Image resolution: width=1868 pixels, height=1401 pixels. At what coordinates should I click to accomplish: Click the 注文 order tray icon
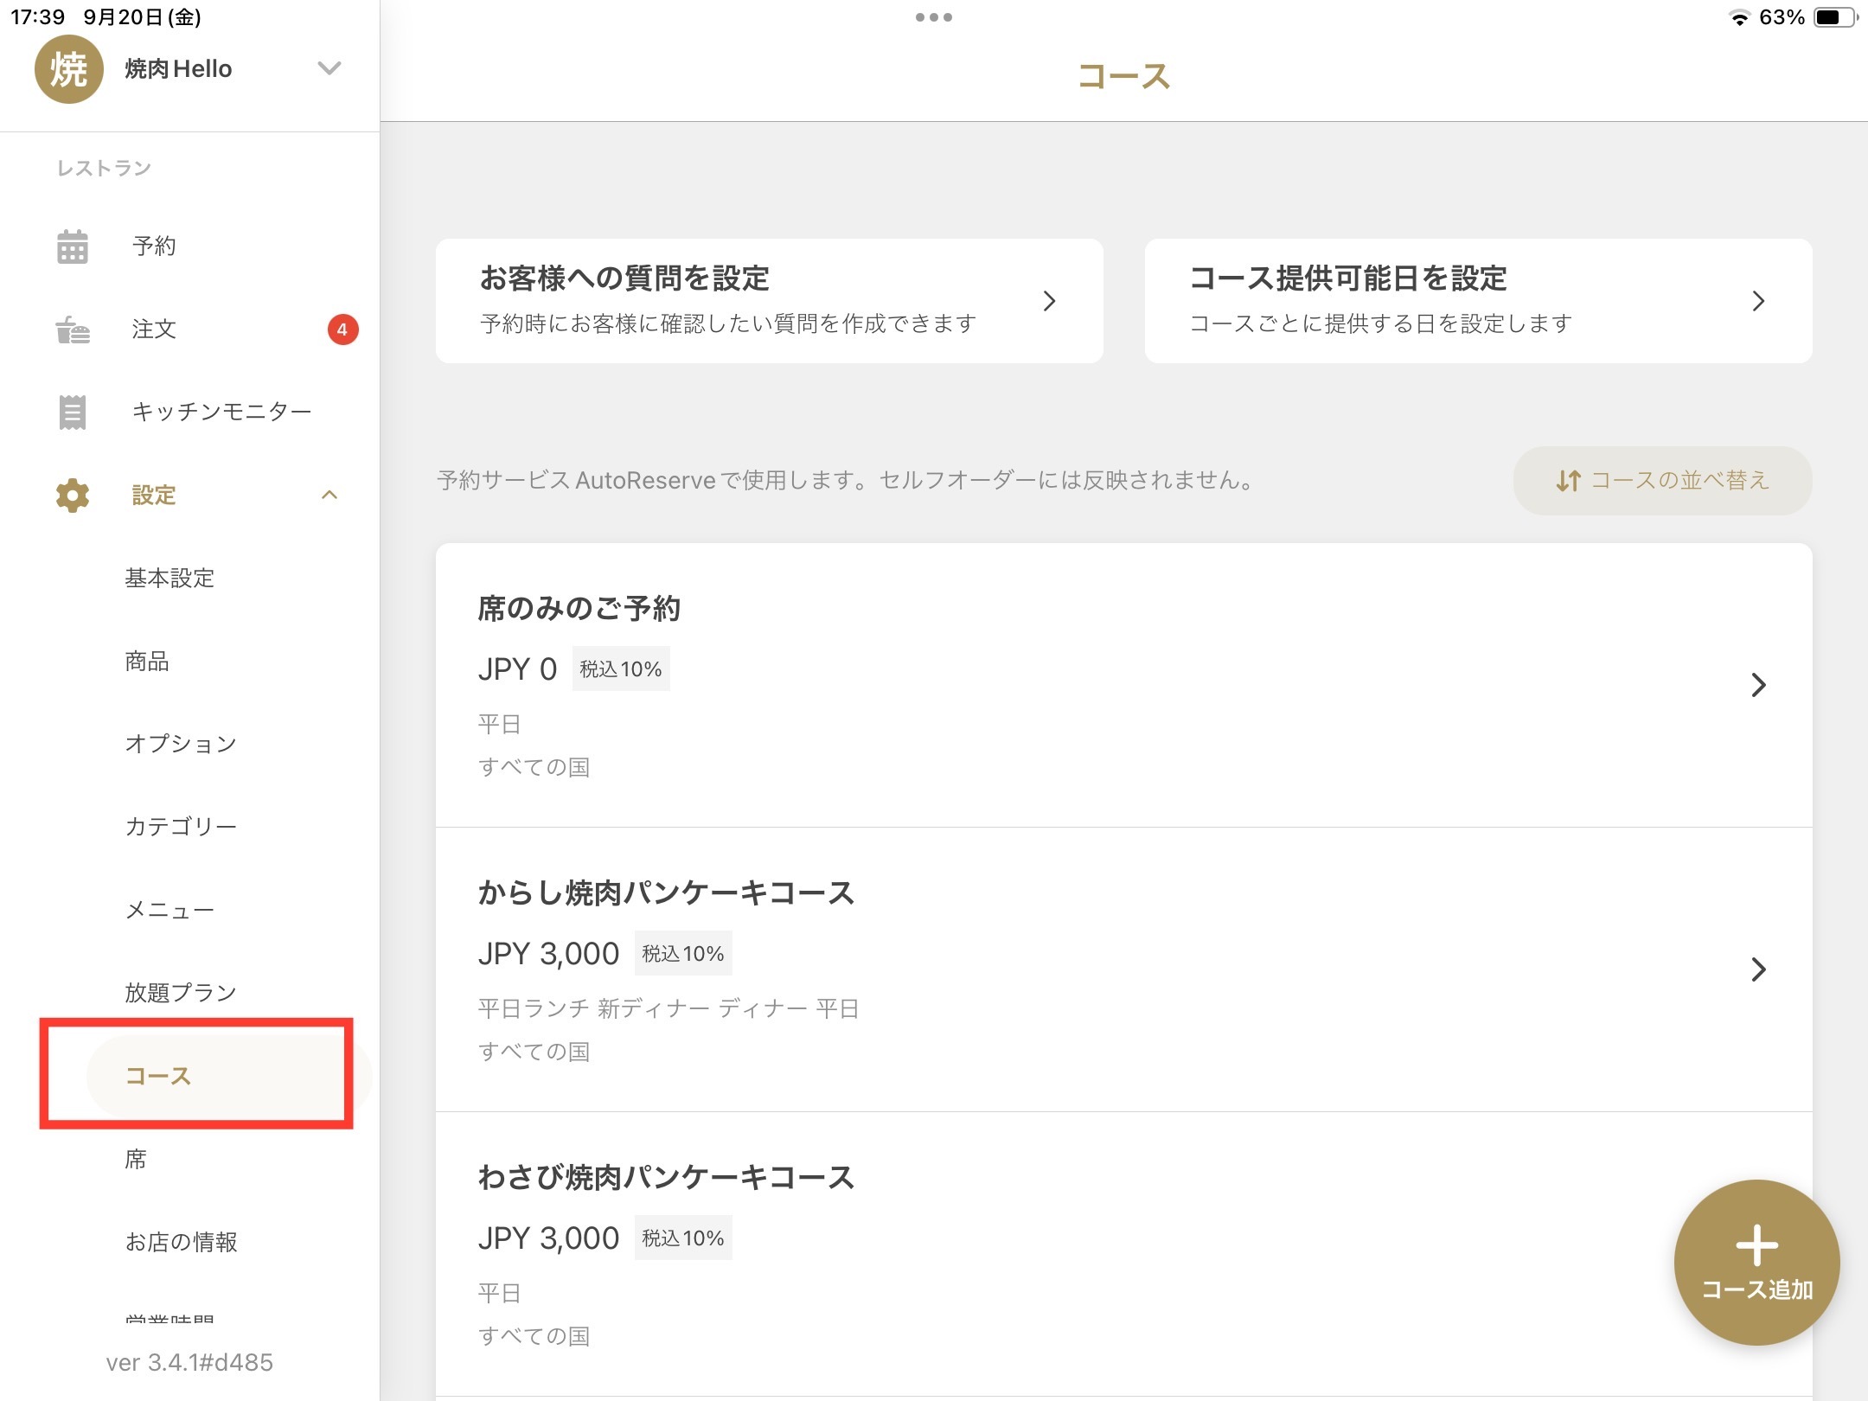click(x=73, y=329)
